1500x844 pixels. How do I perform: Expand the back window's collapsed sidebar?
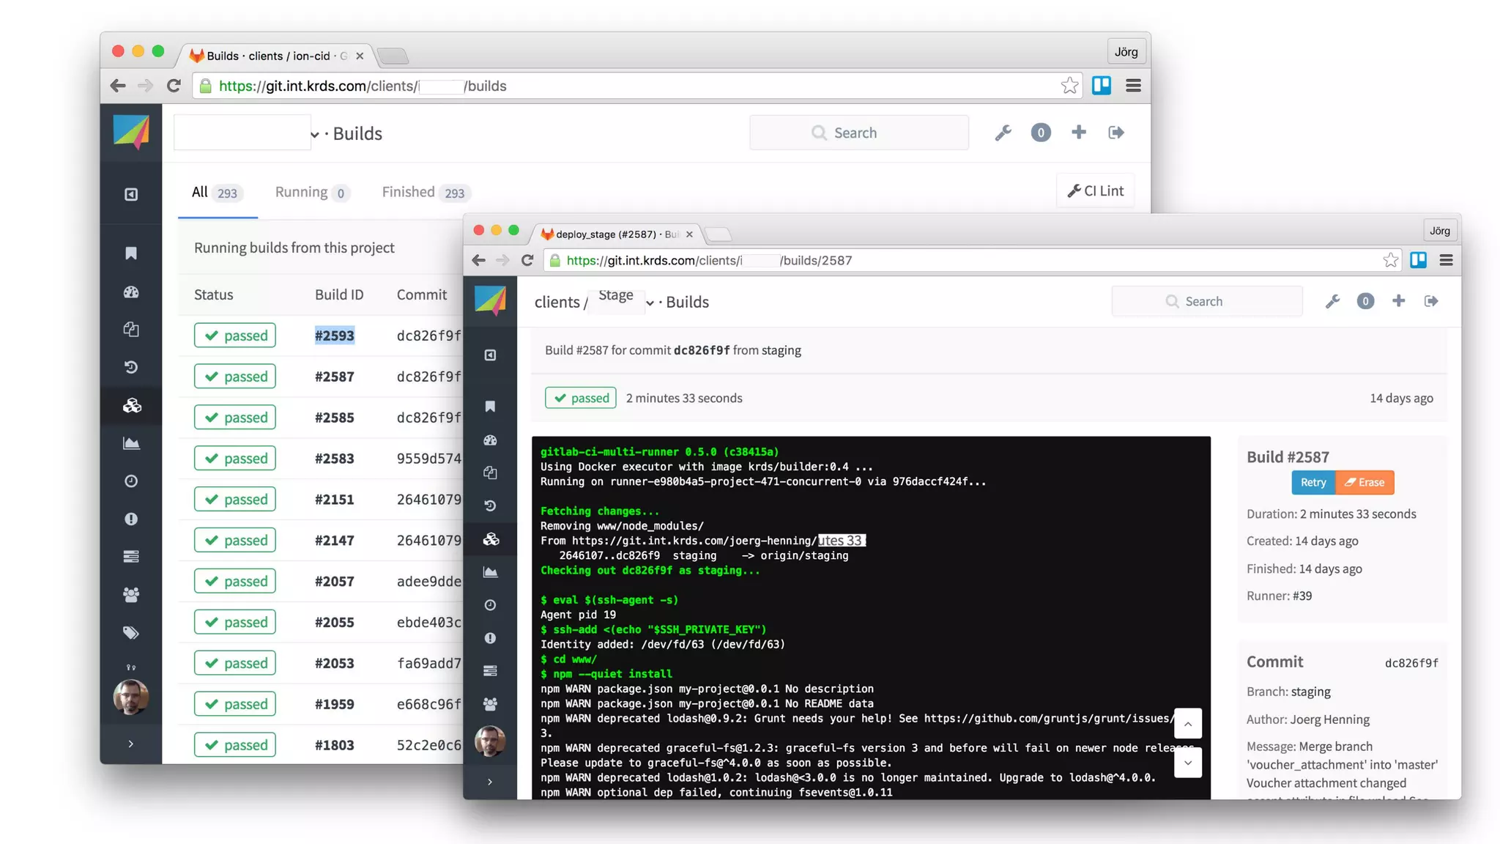pyautogui.click(x=131, y=744)
